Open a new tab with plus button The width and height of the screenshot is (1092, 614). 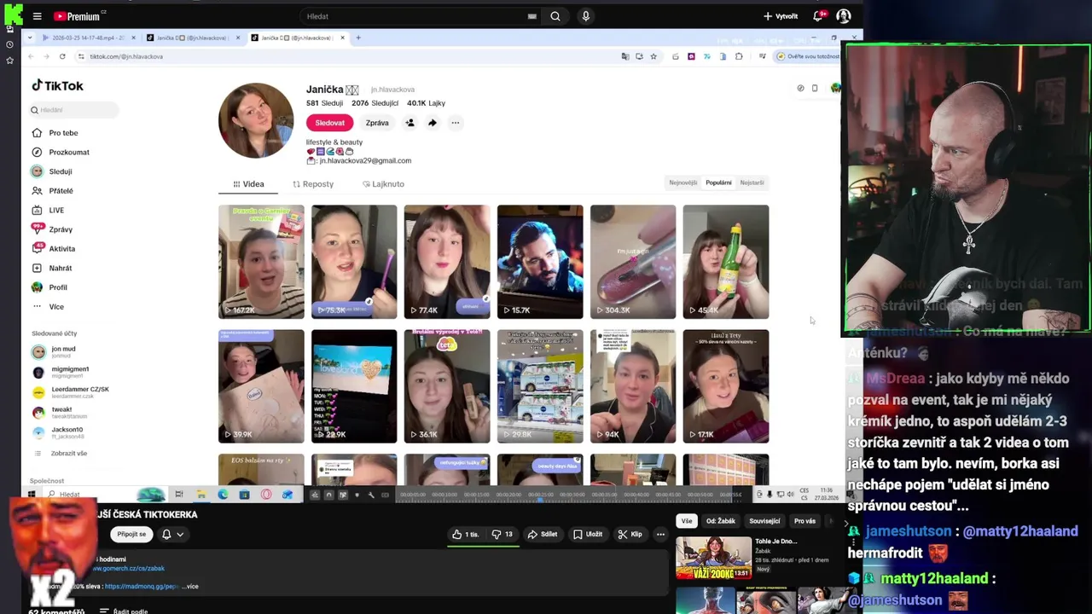point(358,38)
